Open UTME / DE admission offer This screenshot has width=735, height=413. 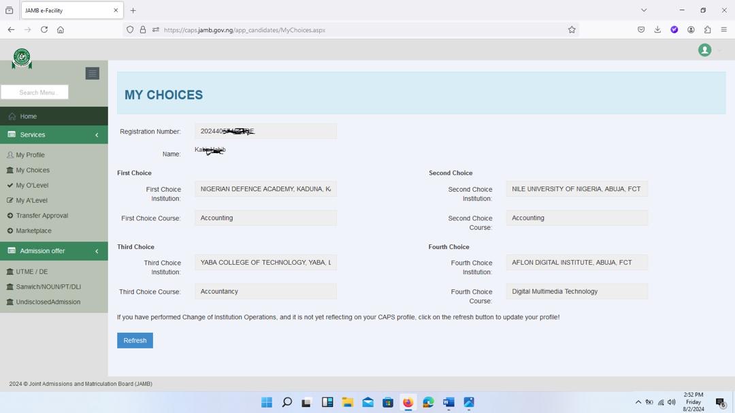tap(31, 271)
